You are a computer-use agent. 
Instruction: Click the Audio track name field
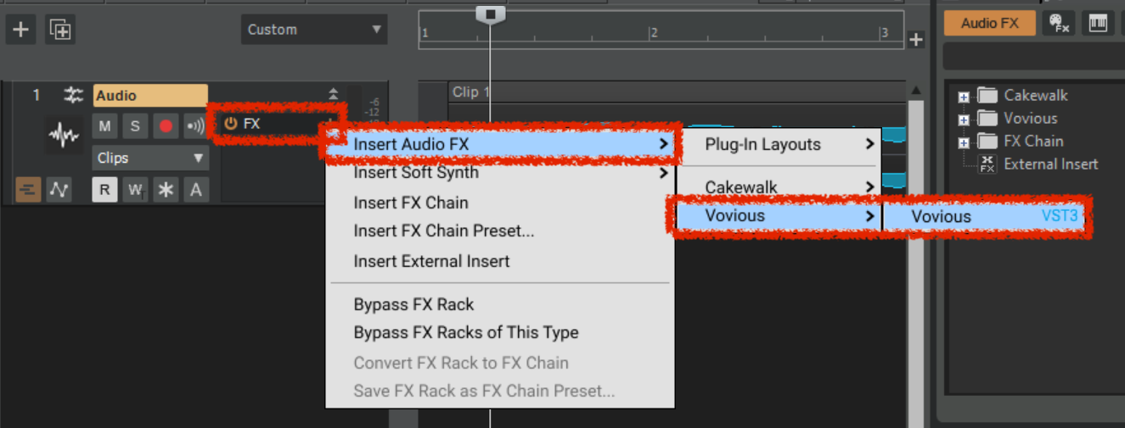pos(150,96)
